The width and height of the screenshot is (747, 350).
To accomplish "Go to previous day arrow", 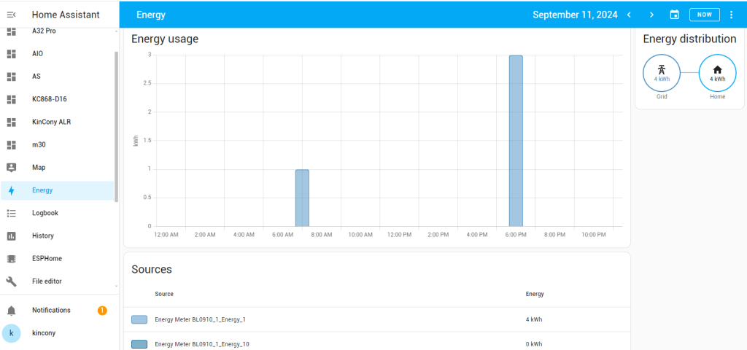I will coord(629,15).
